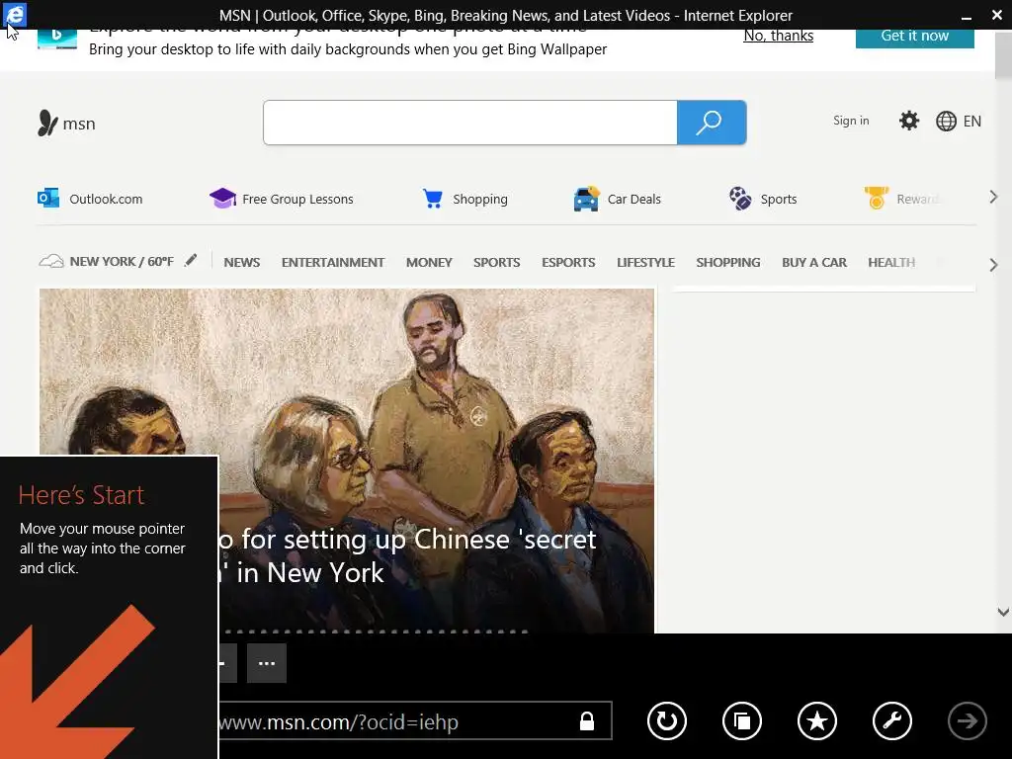Close the Internet Explorer window

point(996,15)
